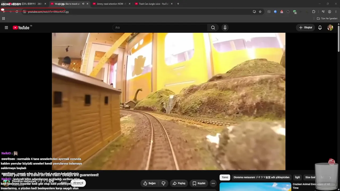Share the video with Paylaş
The width and height of the screenshot is (340, 191).
(x=179, y=183)
